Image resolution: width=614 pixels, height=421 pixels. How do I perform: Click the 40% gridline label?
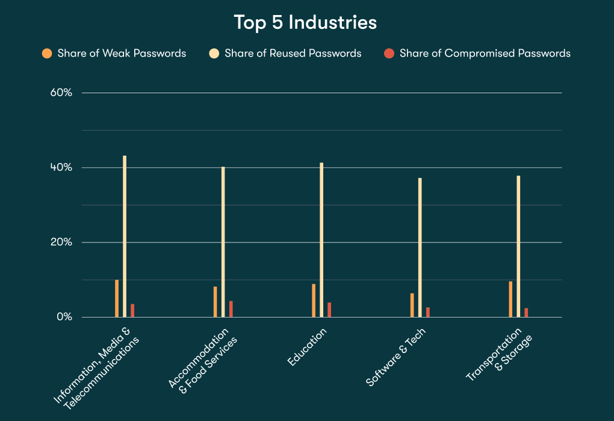[x=61, y=167]
